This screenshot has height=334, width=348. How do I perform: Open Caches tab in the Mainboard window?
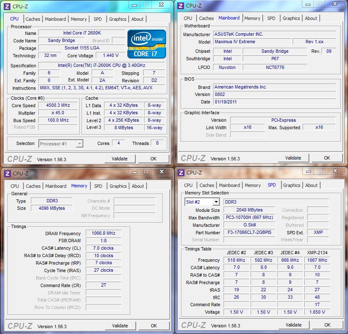206,18
